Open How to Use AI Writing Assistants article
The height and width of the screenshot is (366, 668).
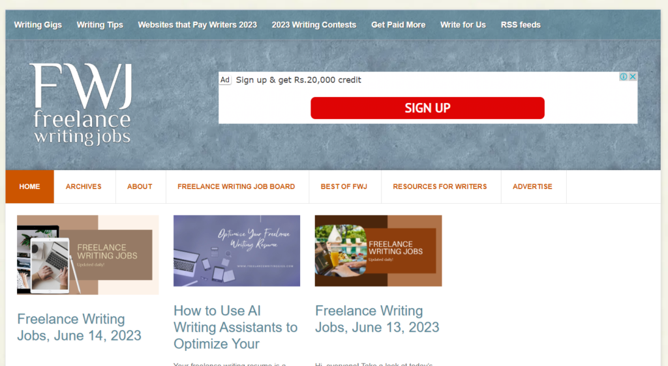(x=235, y=328)
